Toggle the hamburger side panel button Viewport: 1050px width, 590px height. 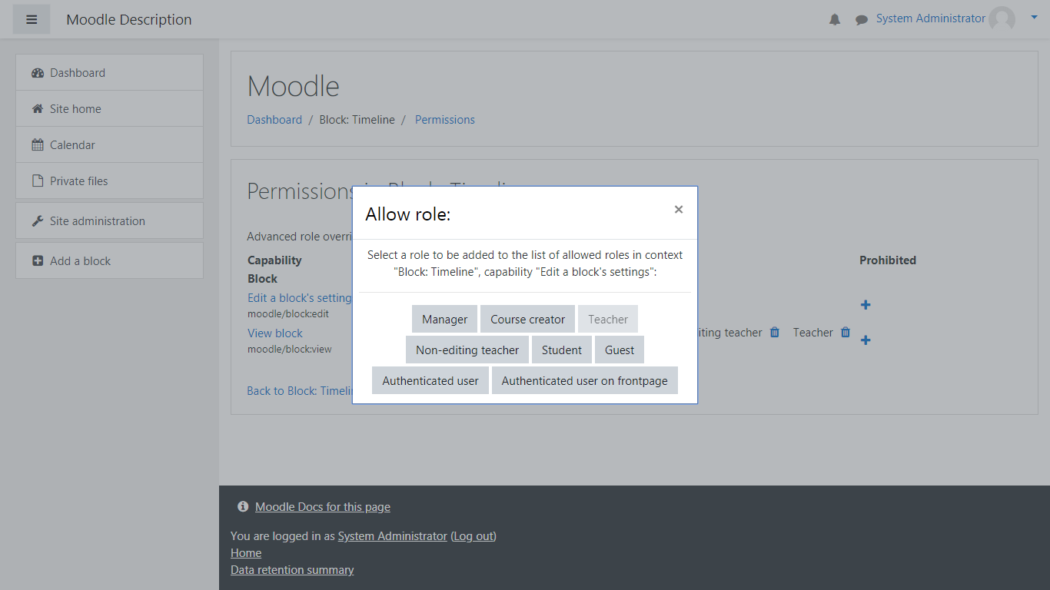pyautogui.click(x=32, y=19)
